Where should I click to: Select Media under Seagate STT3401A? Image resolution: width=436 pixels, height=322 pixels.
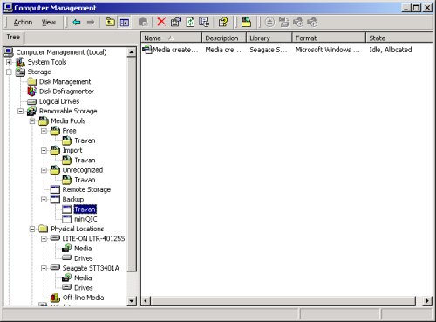click(x=83, y=278)
